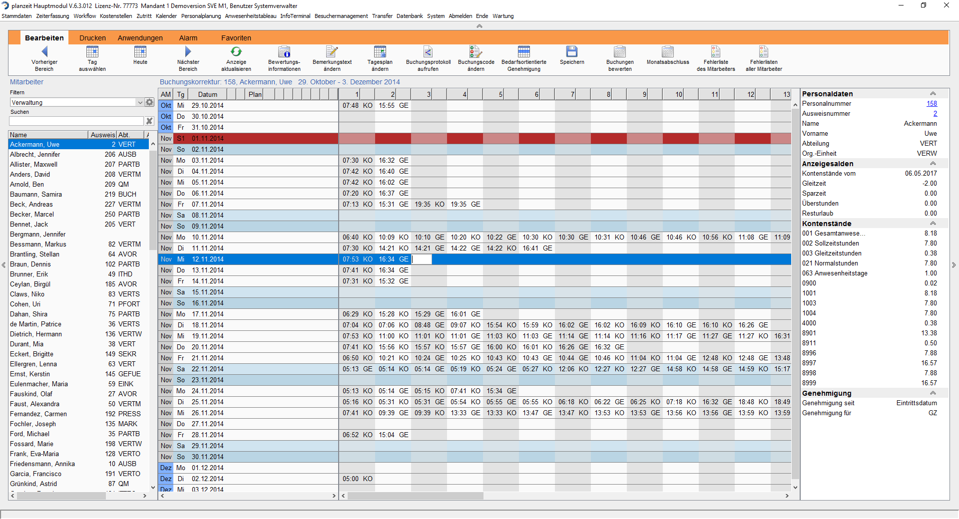Click into the Suchen input field
Viewport: 959px width, 519px height.
pyautogui.click(x=76, y=121)
